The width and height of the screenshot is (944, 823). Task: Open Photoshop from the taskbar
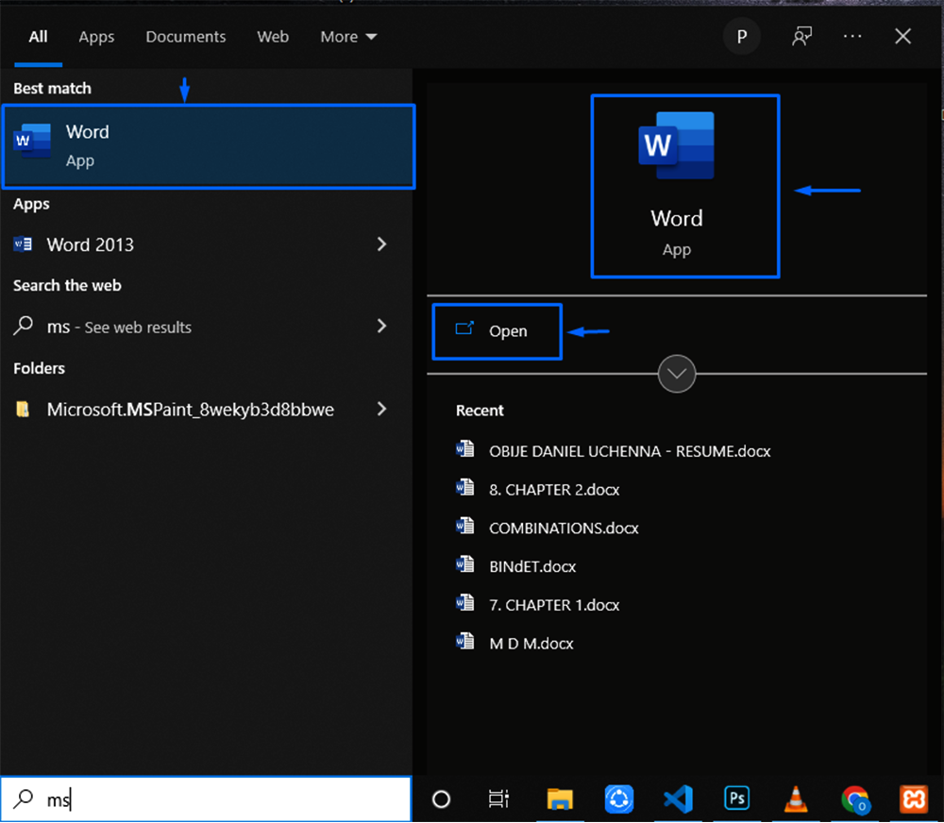[736, 799]
